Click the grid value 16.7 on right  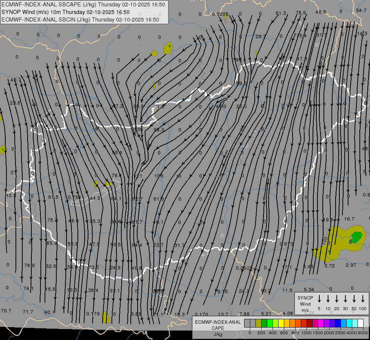349,219
